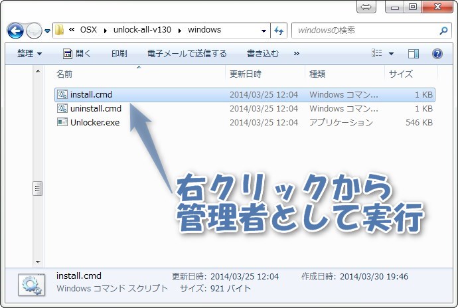The width and height of the screenshot is (458, 308).
Task: Open the 整理 menu
Action: click(x=29, y=54)
